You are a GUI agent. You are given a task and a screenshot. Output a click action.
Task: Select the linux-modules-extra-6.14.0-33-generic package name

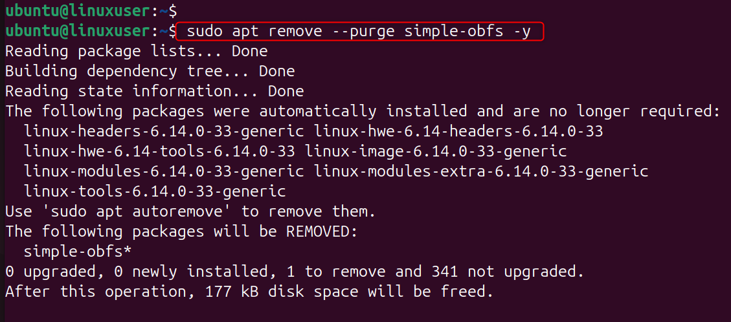coord(481,171)
